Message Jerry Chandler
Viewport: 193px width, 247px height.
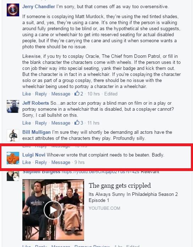click(x=61, y=94)
